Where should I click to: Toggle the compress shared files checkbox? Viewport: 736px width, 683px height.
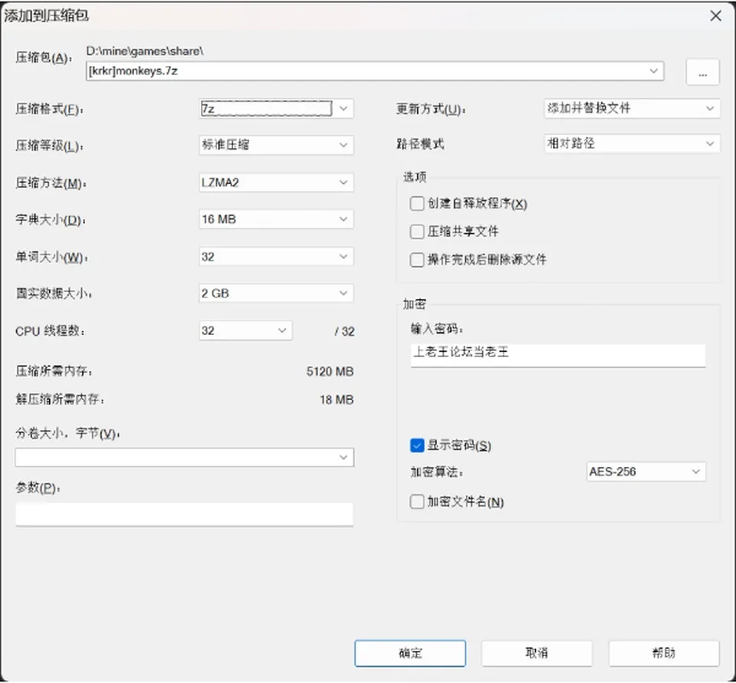(417, 231)
